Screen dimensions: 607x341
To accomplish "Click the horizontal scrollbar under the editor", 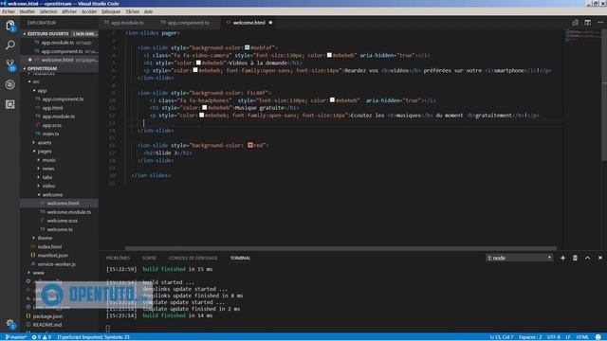I will [x=340, y=248].
